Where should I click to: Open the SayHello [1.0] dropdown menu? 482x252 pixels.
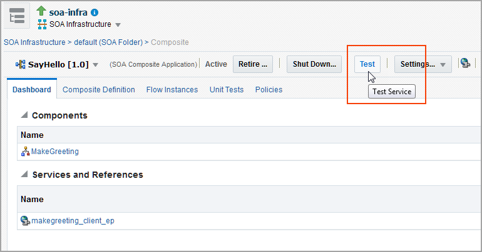[96, 64]
